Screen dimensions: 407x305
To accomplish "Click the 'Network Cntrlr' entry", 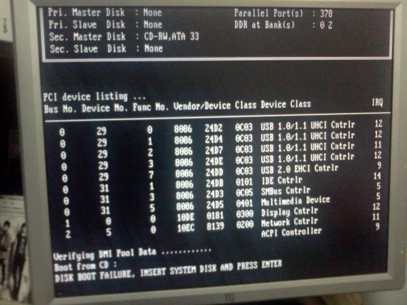I will [290, 222].
